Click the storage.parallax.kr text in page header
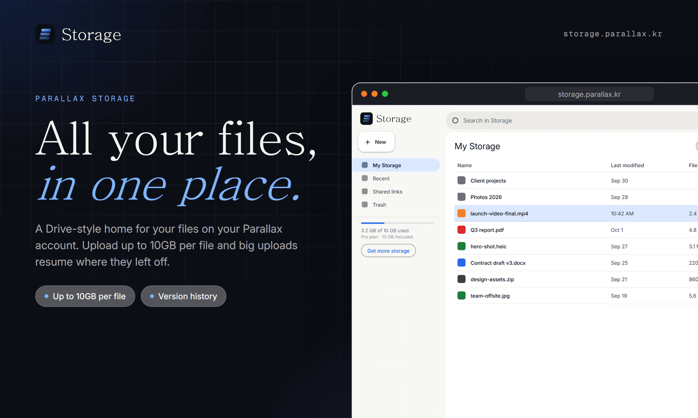The height and width of the screenshot is (418, 698). coord(613,34)
